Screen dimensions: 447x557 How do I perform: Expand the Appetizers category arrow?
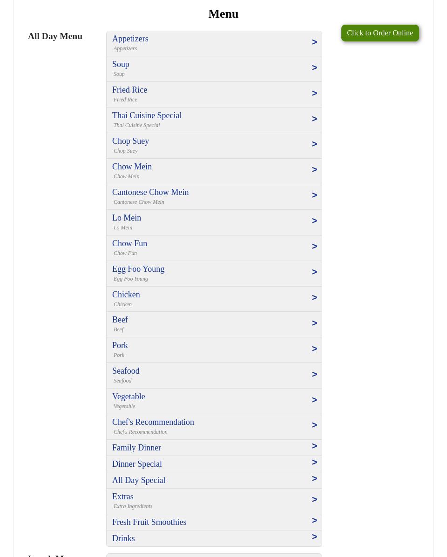(314, 42)
